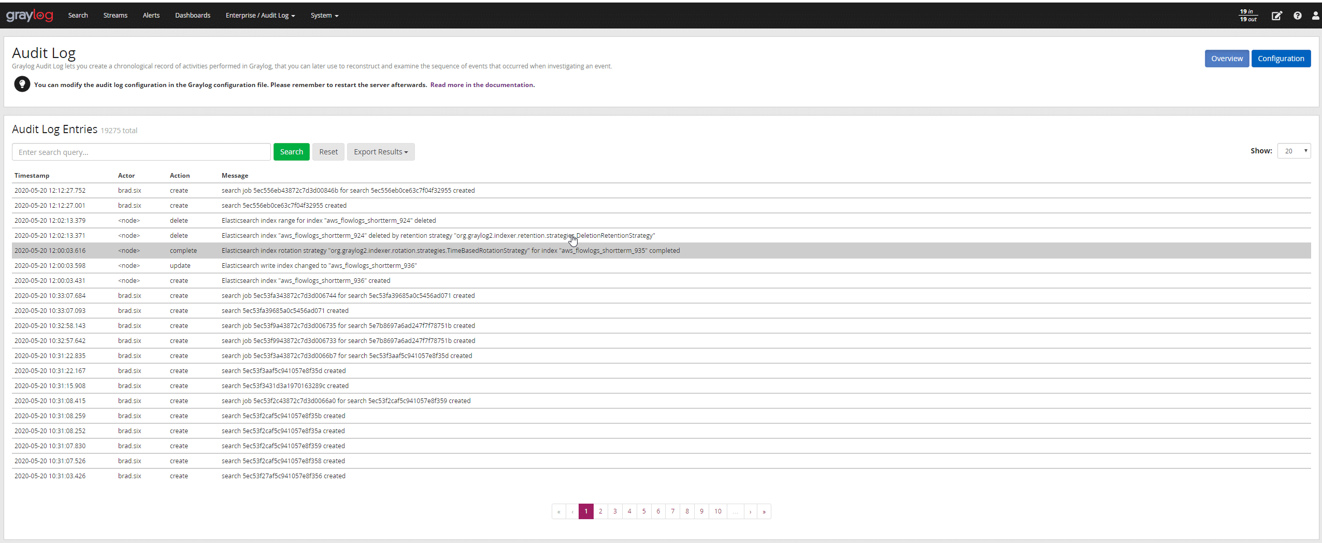Image resolution: width=1322 pixels, height=543 pixels.
Task: Open the user profile icon
Action: pos(1315,16)
